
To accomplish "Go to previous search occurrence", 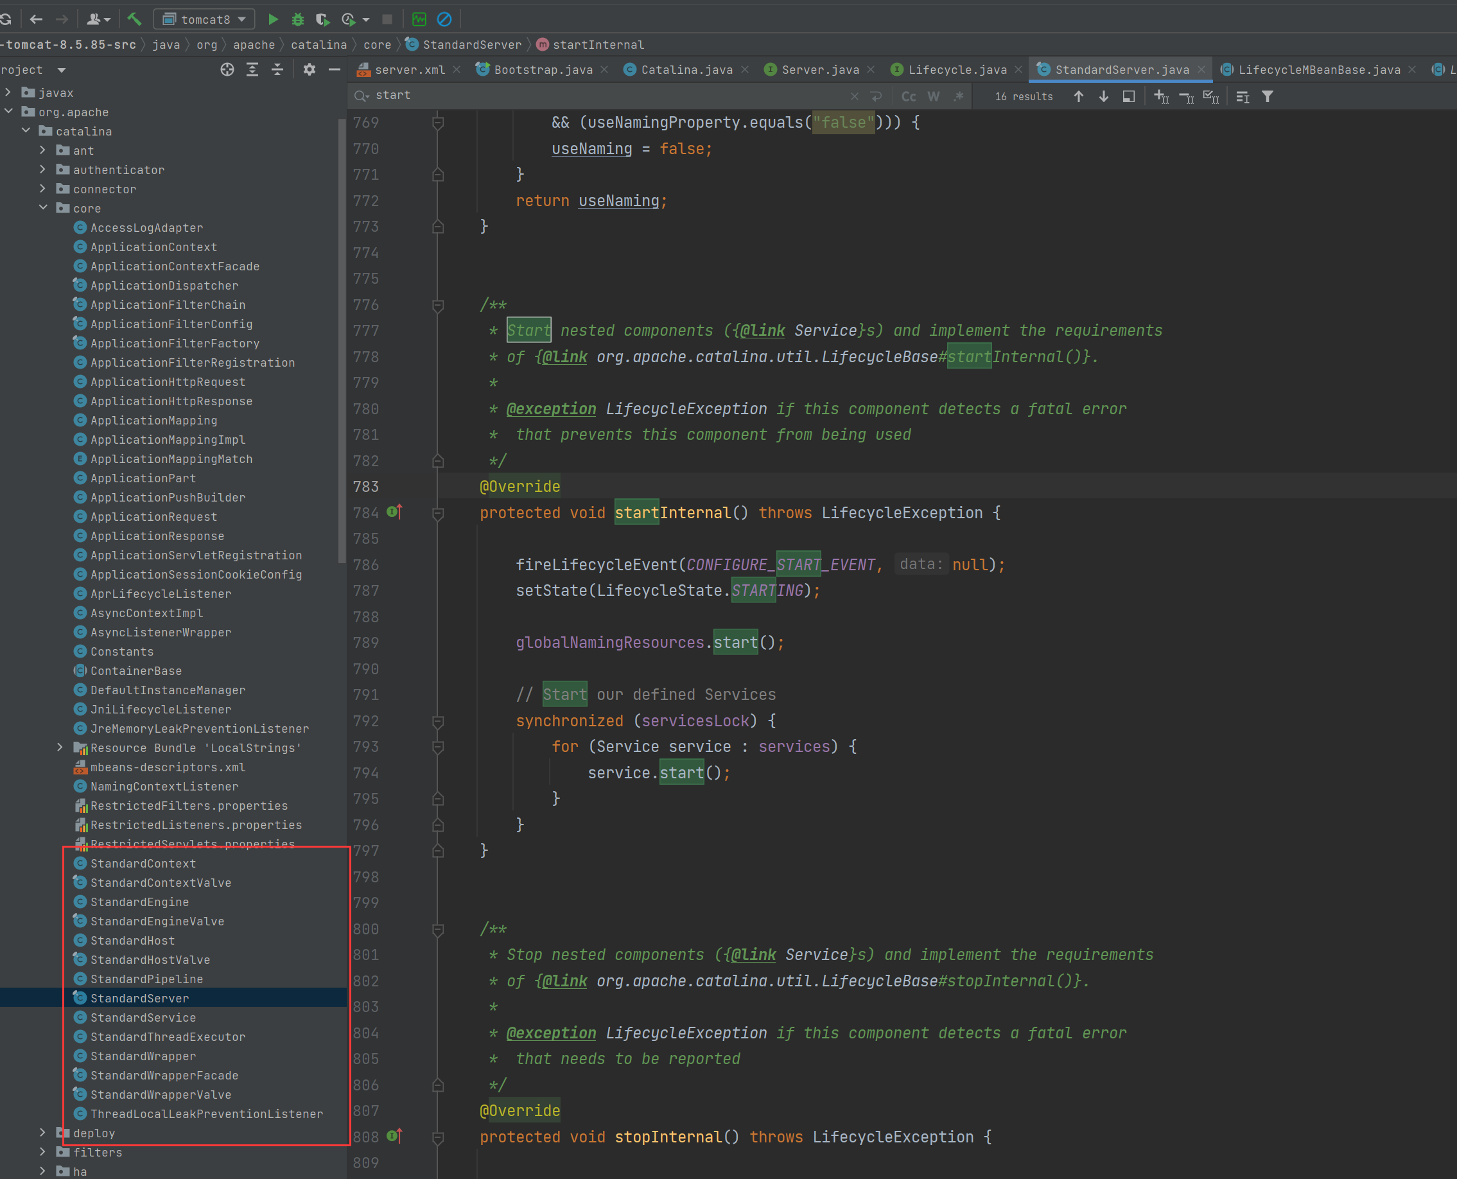I will (x=1078, y=96).
